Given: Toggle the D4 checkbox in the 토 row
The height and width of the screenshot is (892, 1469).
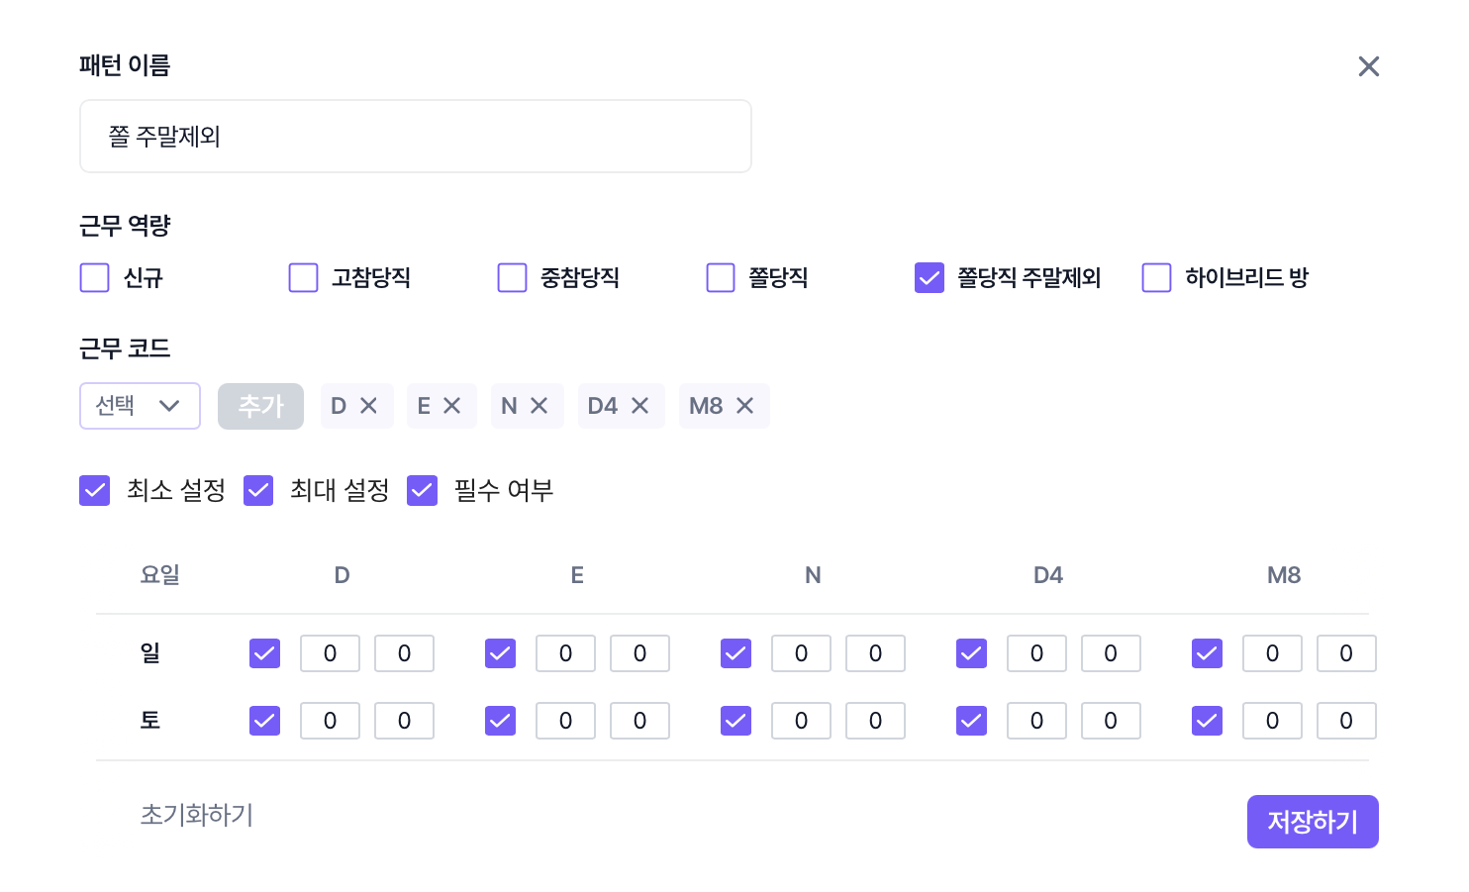Looking at the screenshot, I should (x=972, y=721).
